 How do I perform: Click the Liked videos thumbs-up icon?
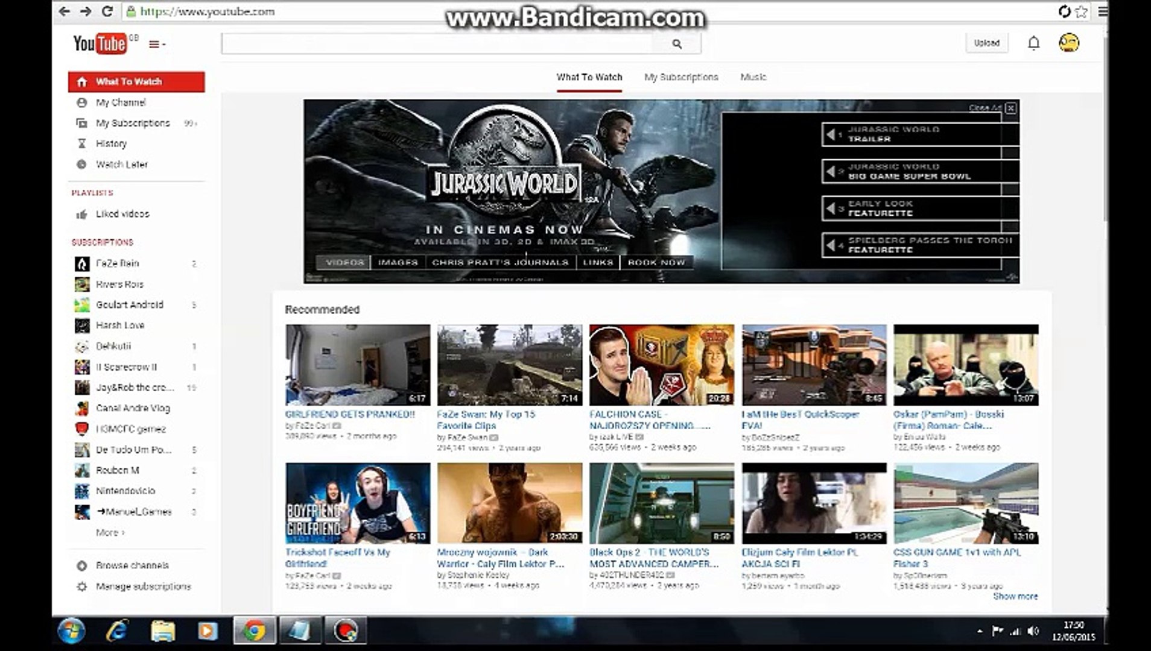point(82,213)
